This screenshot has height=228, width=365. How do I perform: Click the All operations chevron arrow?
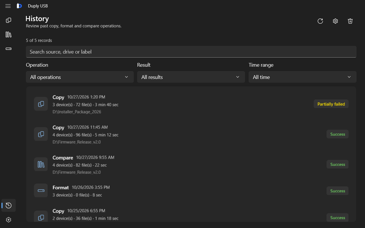(127, 77)
